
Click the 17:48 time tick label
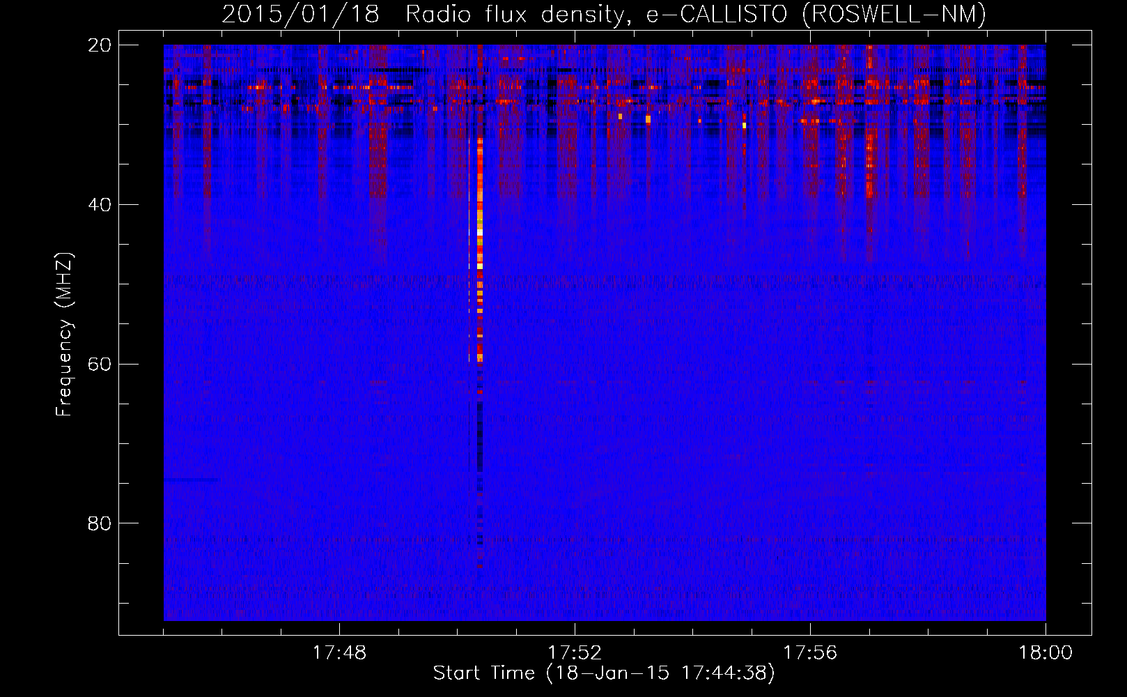click(x=339, y=653)
